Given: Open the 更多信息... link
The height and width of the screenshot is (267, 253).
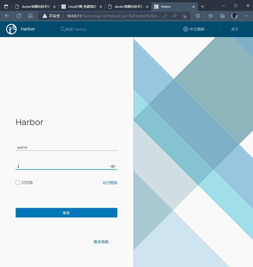Looking at the screenshot, I should (102, 242).
